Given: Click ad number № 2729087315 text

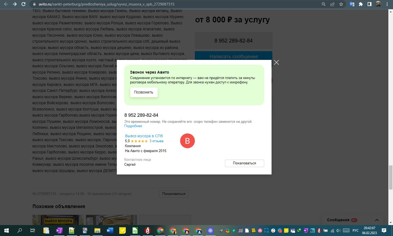Looking at the screenshot, I should (x=44, y=194).
